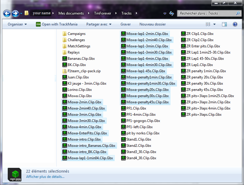Click Graver in the toolbar
The width and height of the screenshot is (244, 185).
126,24
